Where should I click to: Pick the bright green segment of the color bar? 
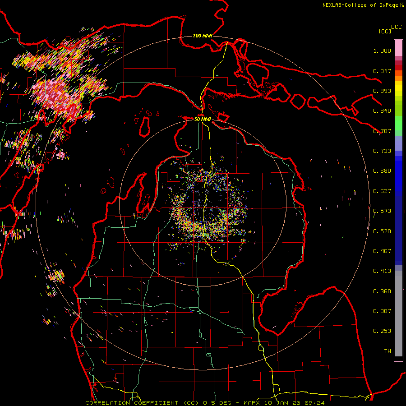398,123
